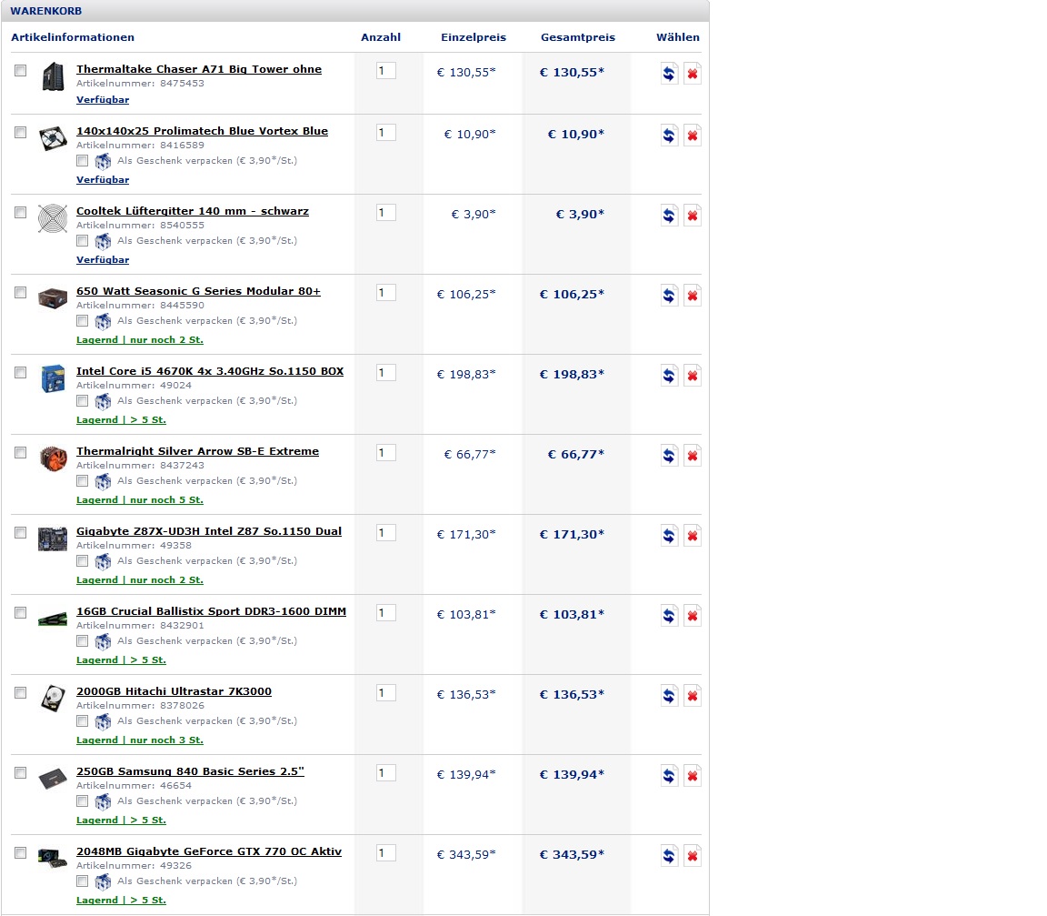Viewport: 1047px width, 916px height.
Task: Remove Gigabyte Z87X-UD3H with red X
Action: tap(693, 536)
